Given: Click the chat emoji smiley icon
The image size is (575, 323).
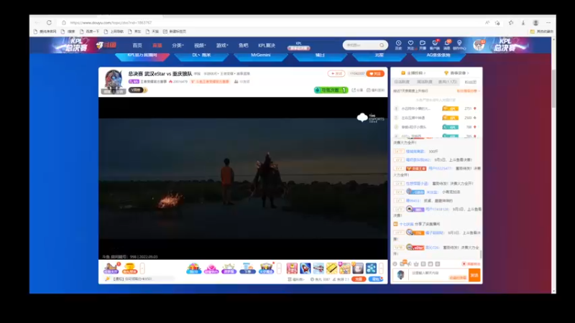Looking at the screenshot, I should pos(395,263).
